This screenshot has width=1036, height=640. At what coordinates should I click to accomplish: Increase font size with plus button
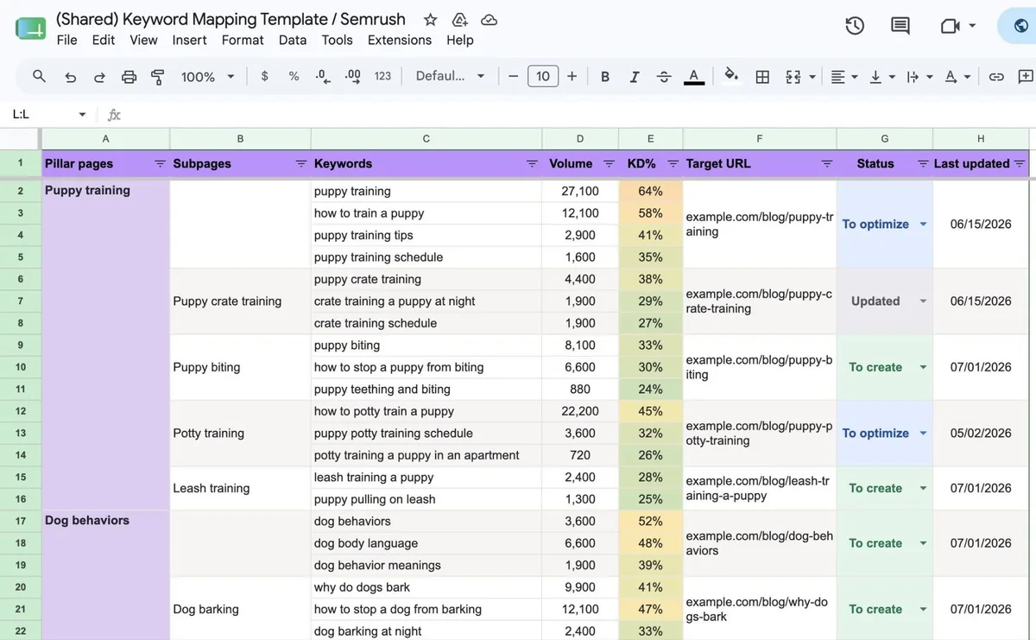pyautogui.click(x=572, y=77)
